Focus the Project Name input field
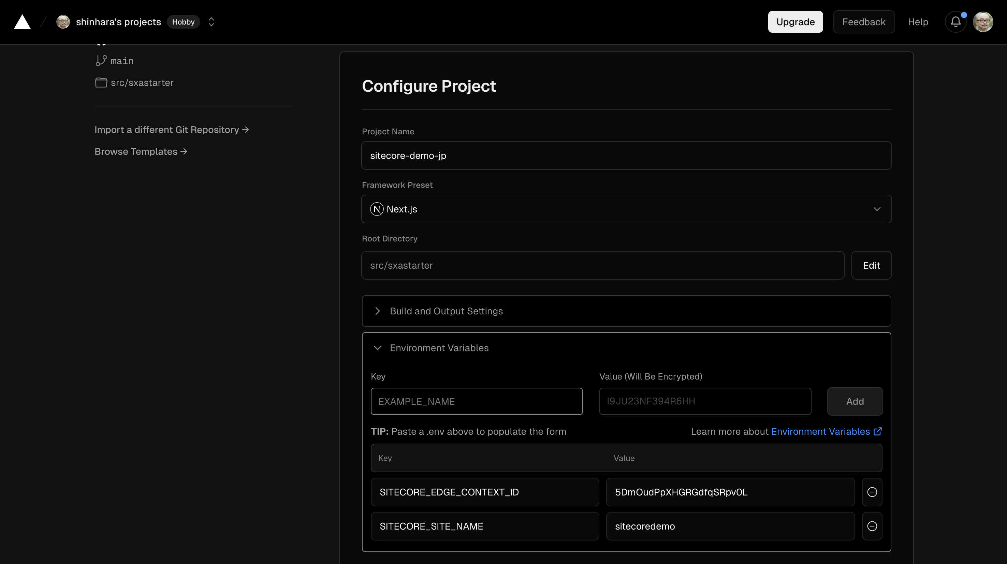This screenshot has height=564, width=1007. [x=626, y=155]
